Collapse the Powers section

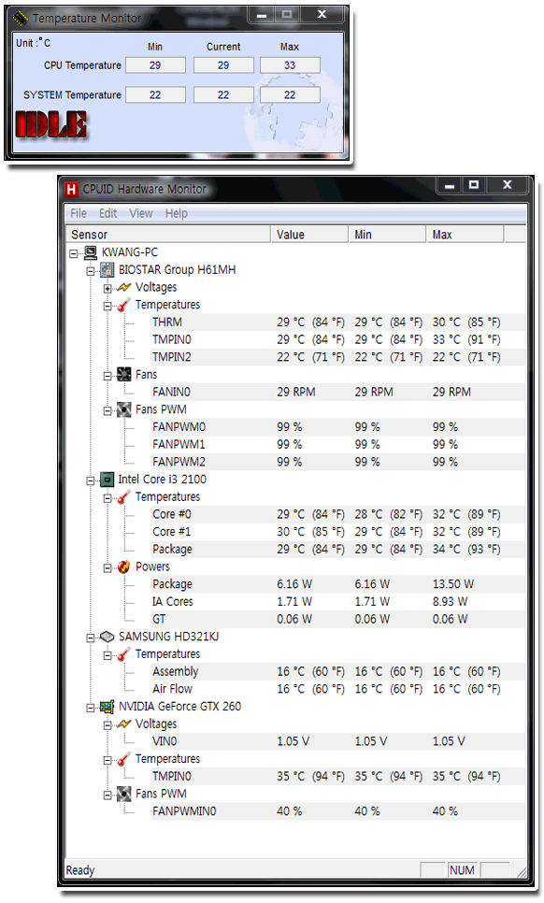tap(107, 567)
